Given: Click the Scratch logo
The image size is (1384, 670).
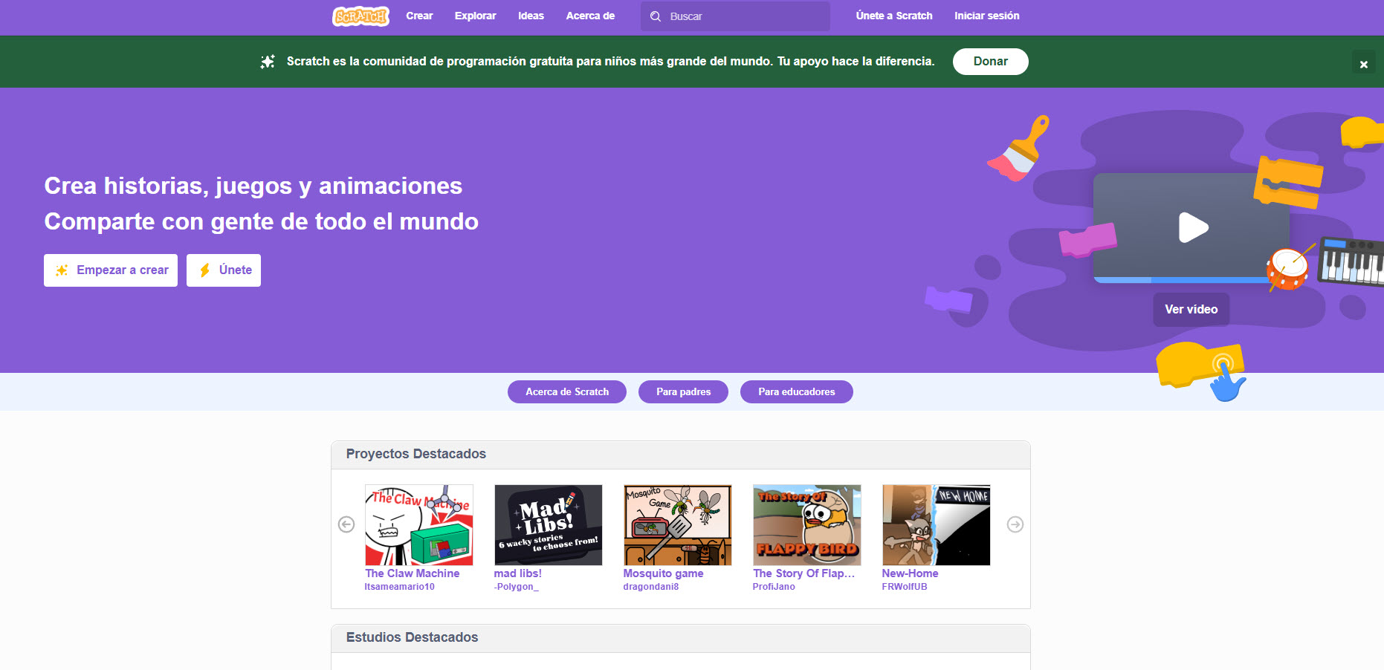Looking at the screenshot, I should [360, 16].
